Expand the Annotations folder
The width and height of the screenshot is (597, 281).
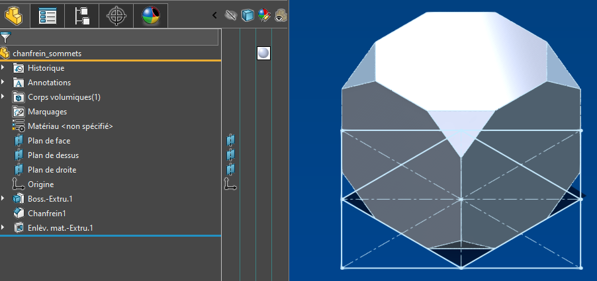(x=3, y=83)
